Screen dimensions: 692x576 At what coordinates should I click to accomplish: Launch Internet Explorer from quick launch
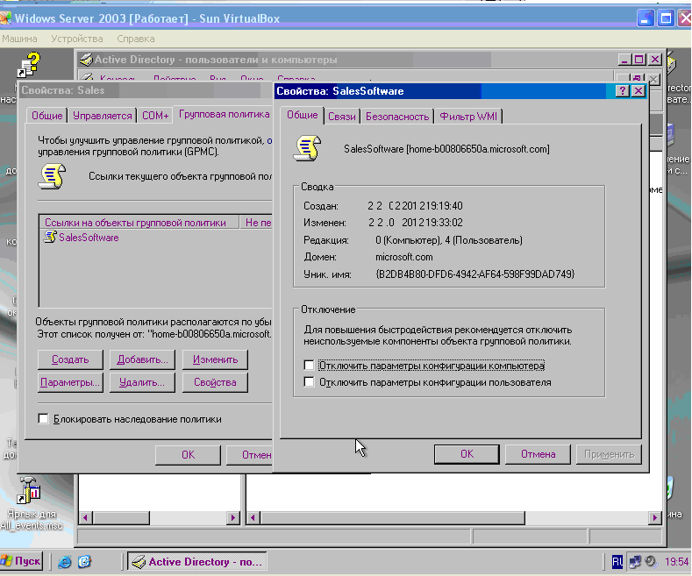tap(64, 561)
